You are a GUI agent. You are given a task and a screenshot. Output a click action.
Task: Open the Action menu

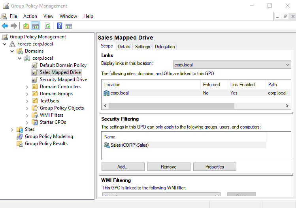[x=30, y=16]
